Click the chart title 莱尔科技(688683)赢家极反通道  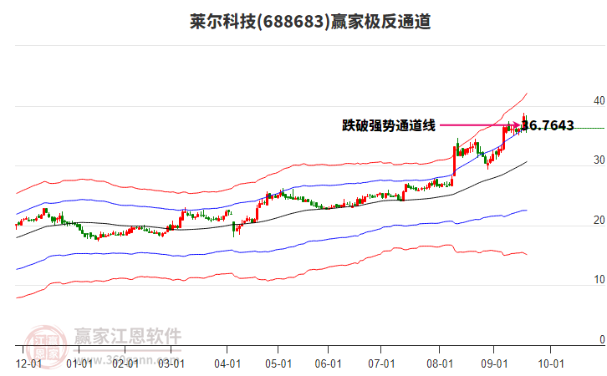[310, 21]
